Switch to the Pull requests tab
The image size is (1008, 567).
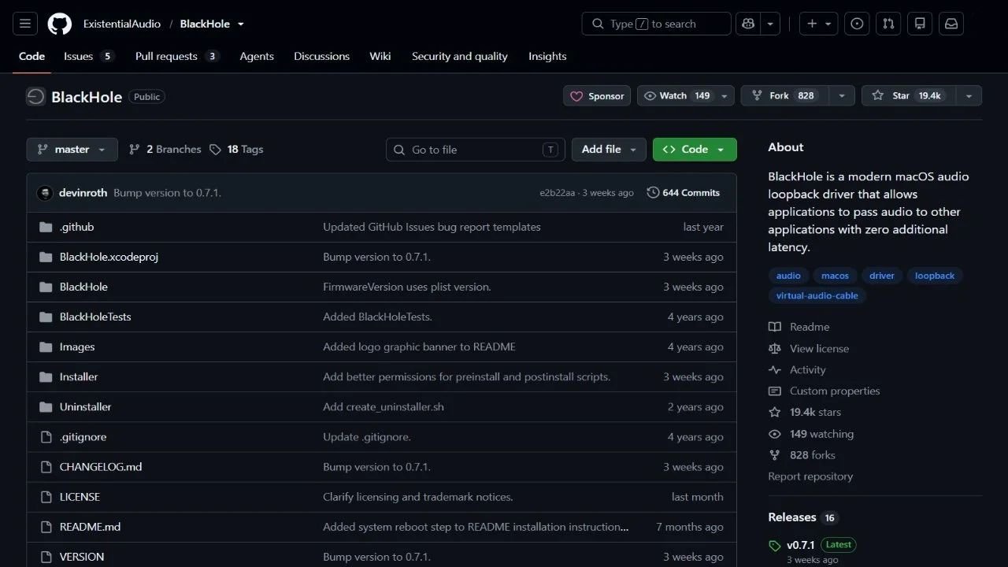click(x=177, y=56)
